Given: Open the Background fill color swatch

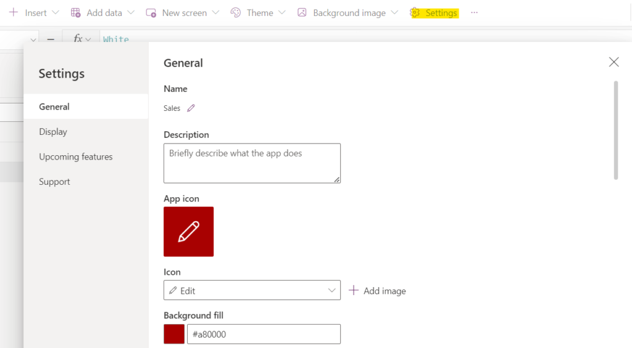Looking at the screenshot, I should click(174, 334).
